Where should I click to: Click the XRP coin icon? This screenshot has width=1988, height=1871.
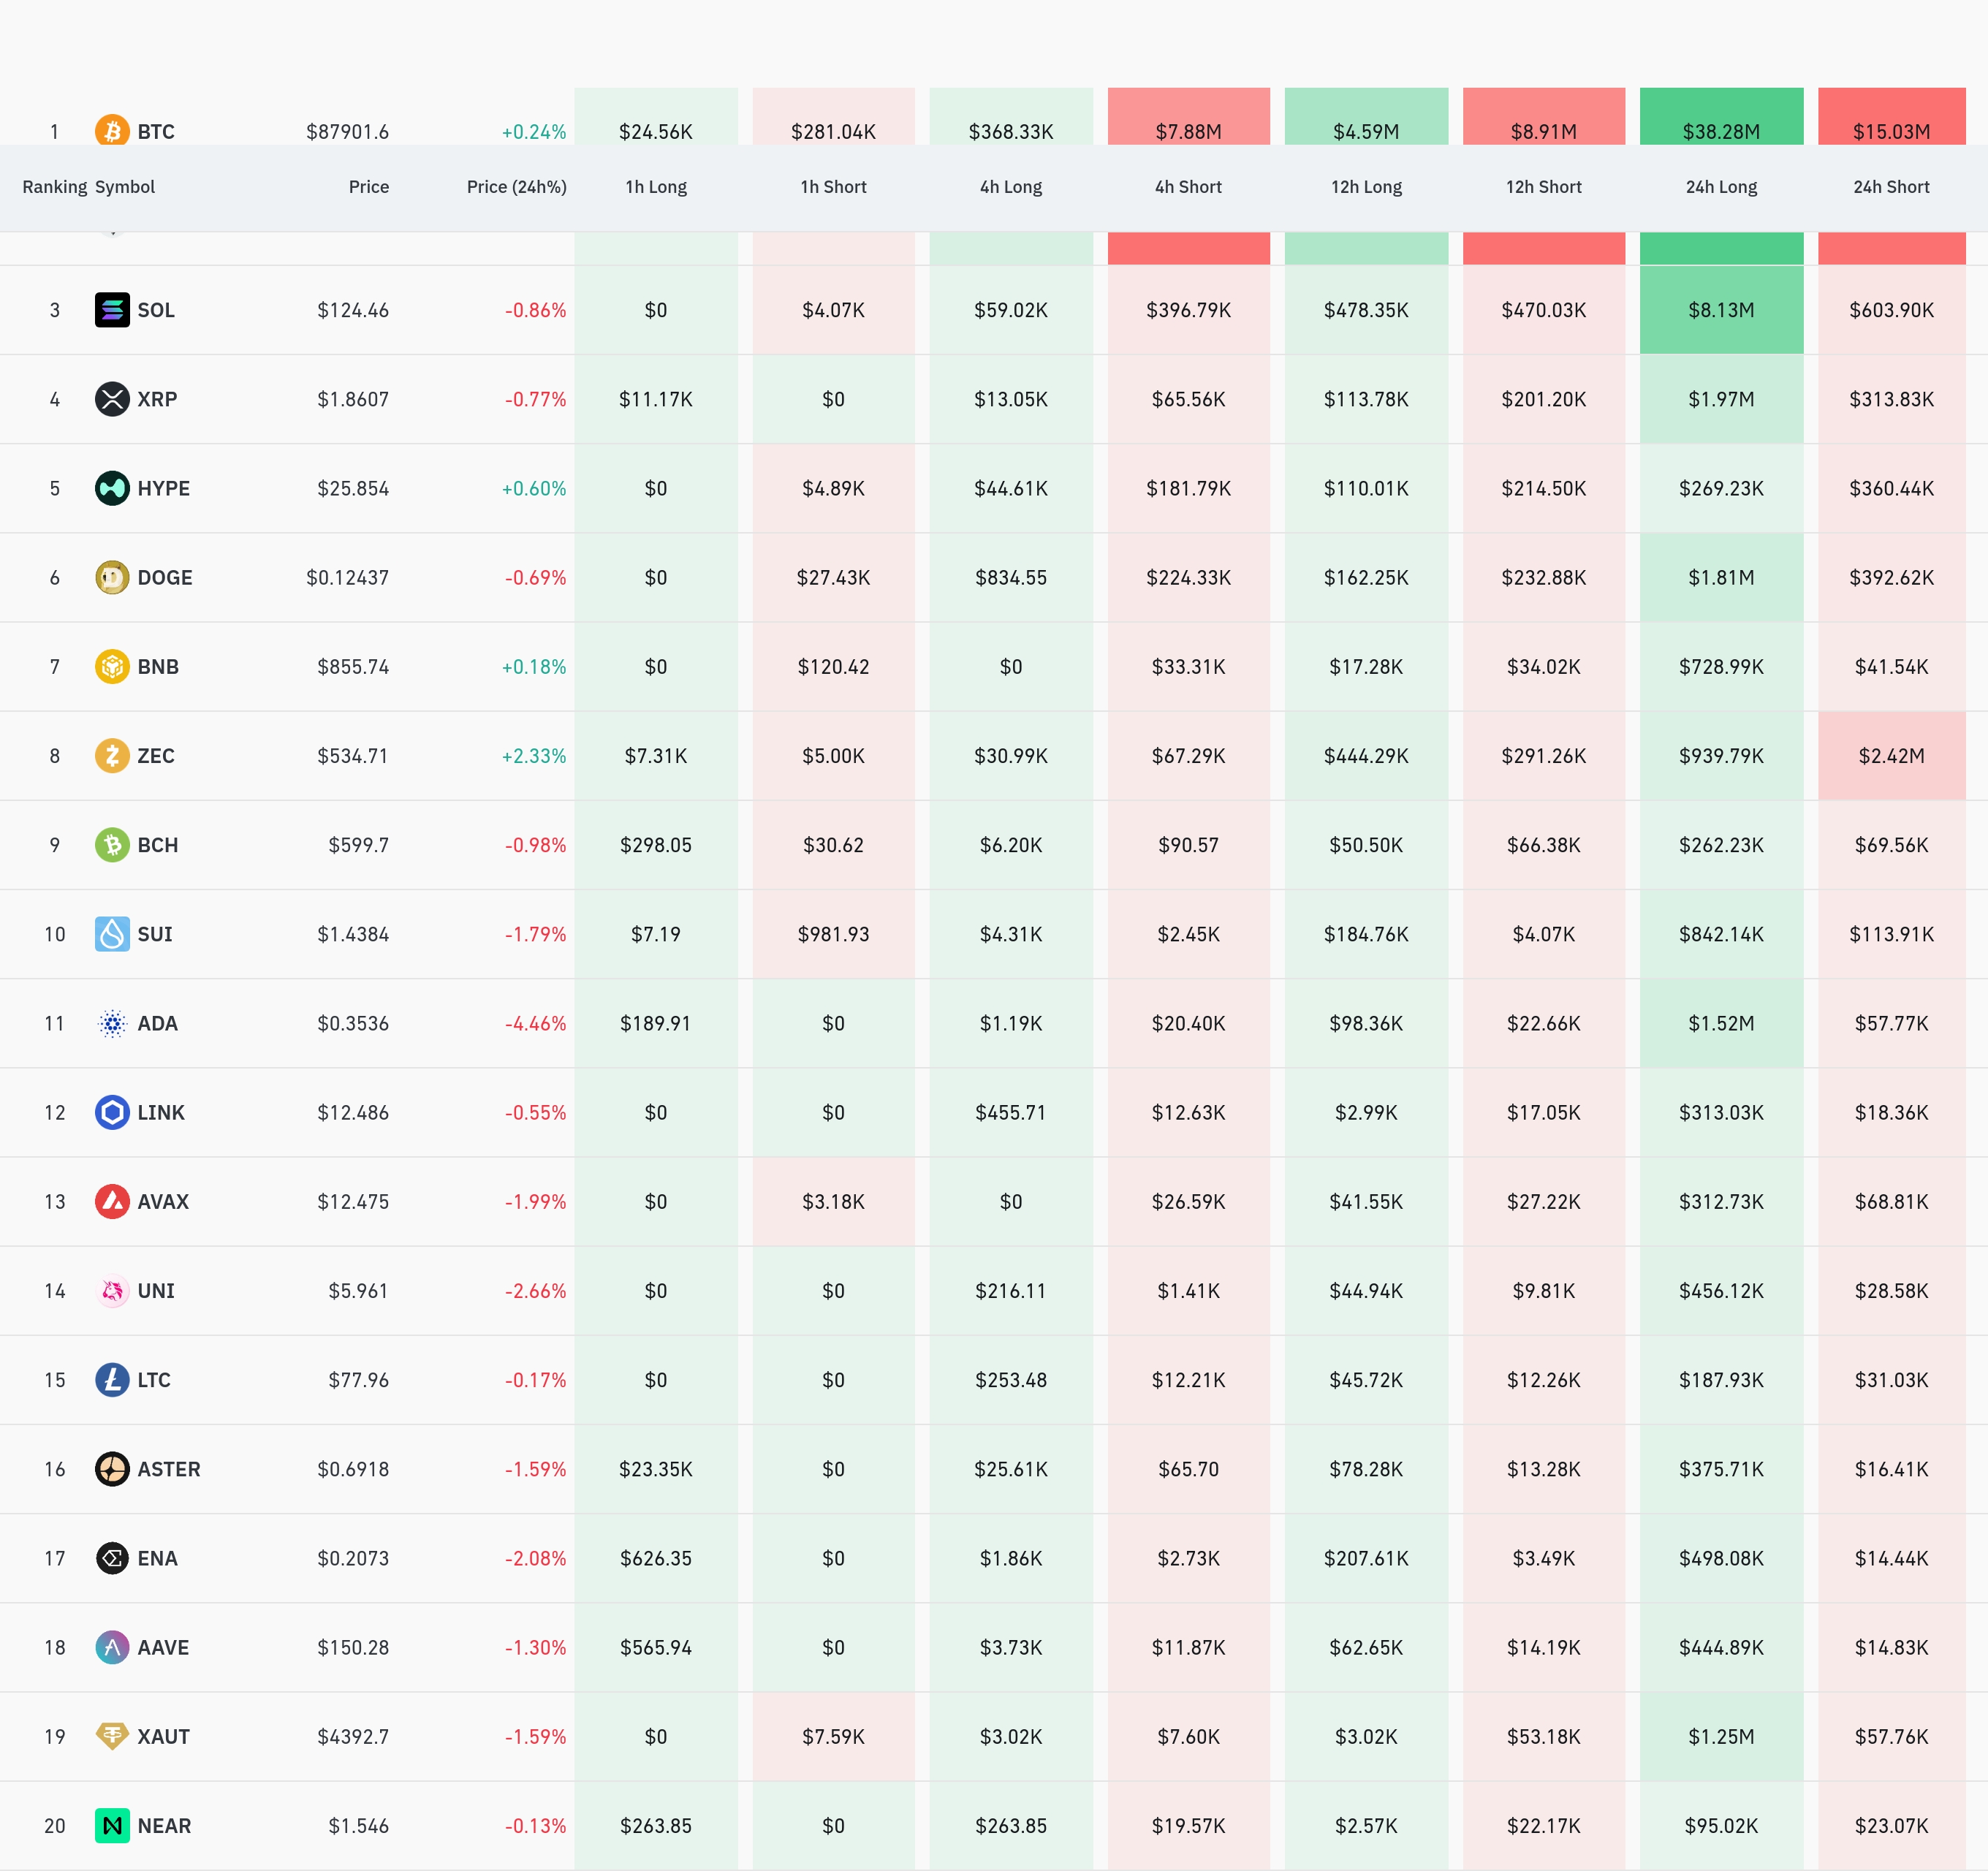coord(112,399)
